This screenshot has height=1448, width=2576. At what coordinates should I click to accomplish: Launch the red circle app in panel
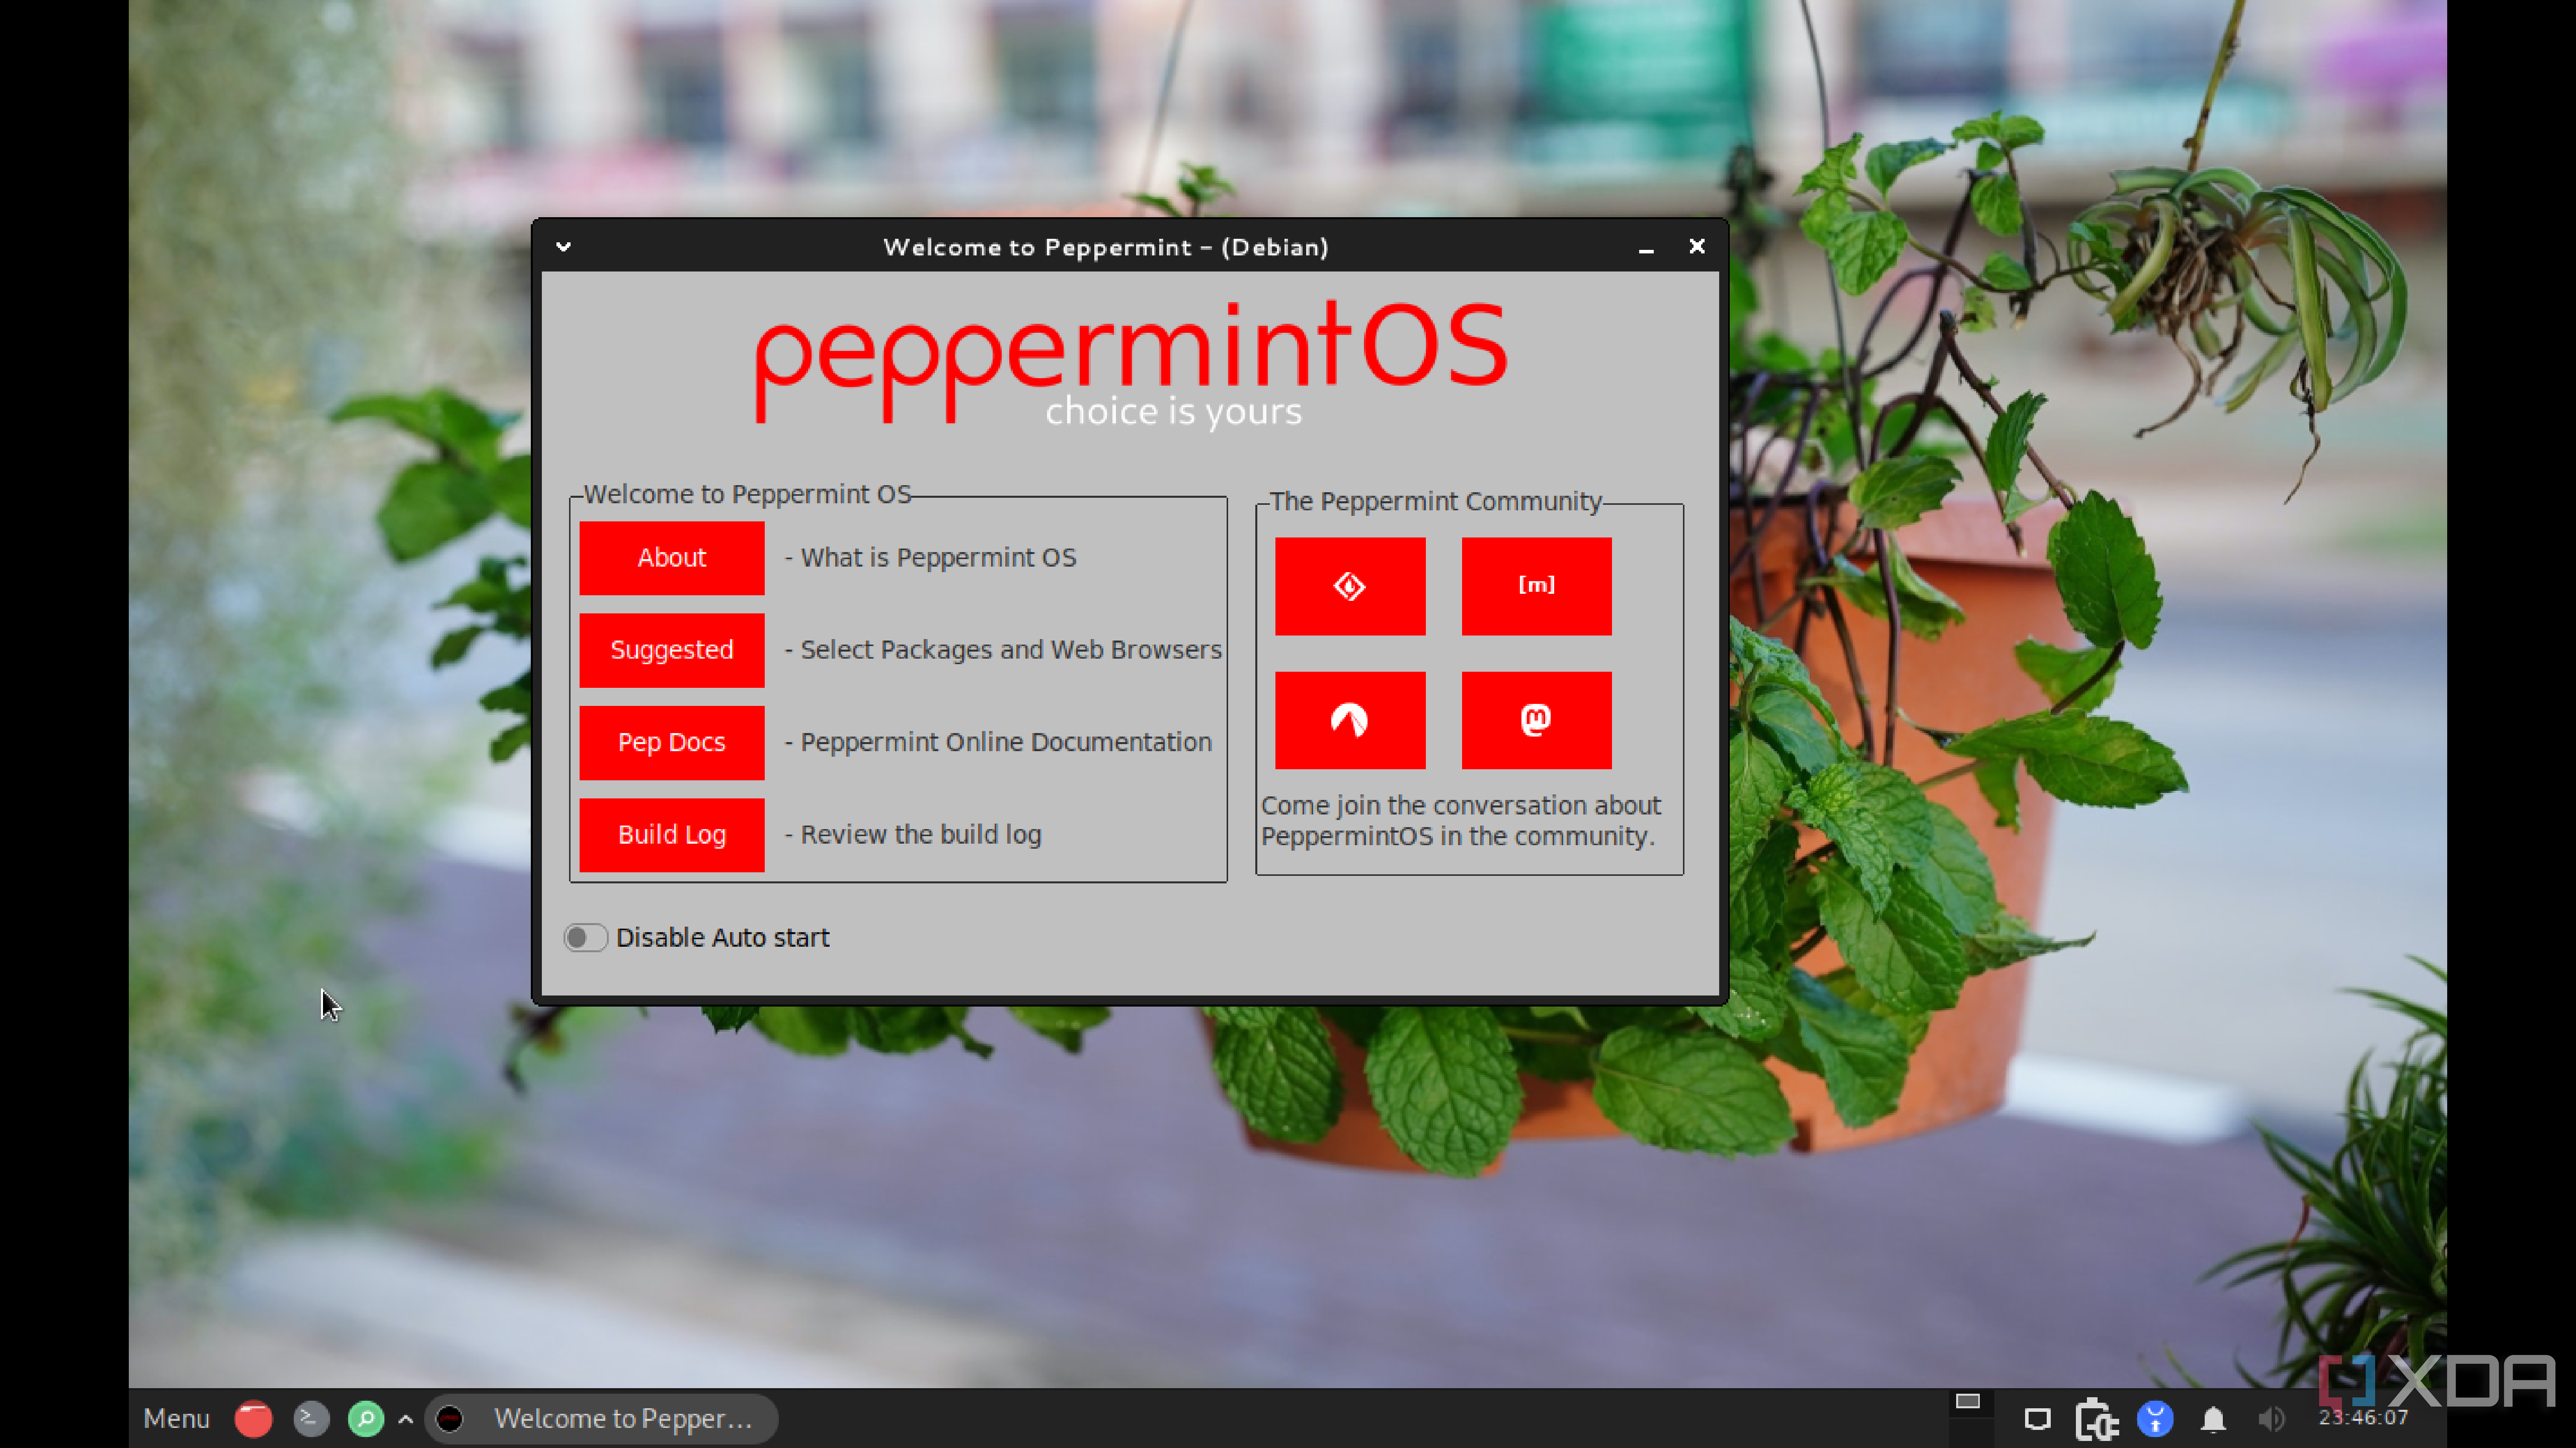pos(253,1418)
